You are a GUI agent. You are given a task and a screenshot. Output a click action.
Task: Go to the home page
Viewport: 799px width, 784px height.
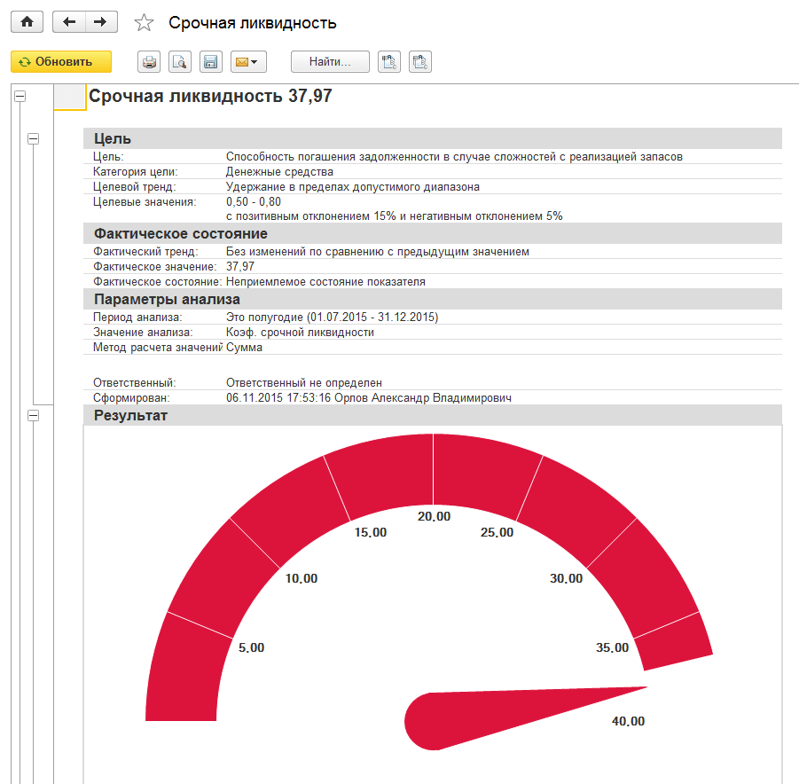pos(26,22)
